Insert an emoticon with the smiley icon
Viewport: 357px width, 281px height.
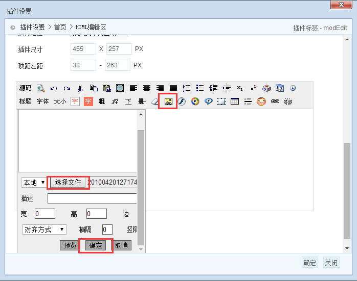tap(261, 101)
